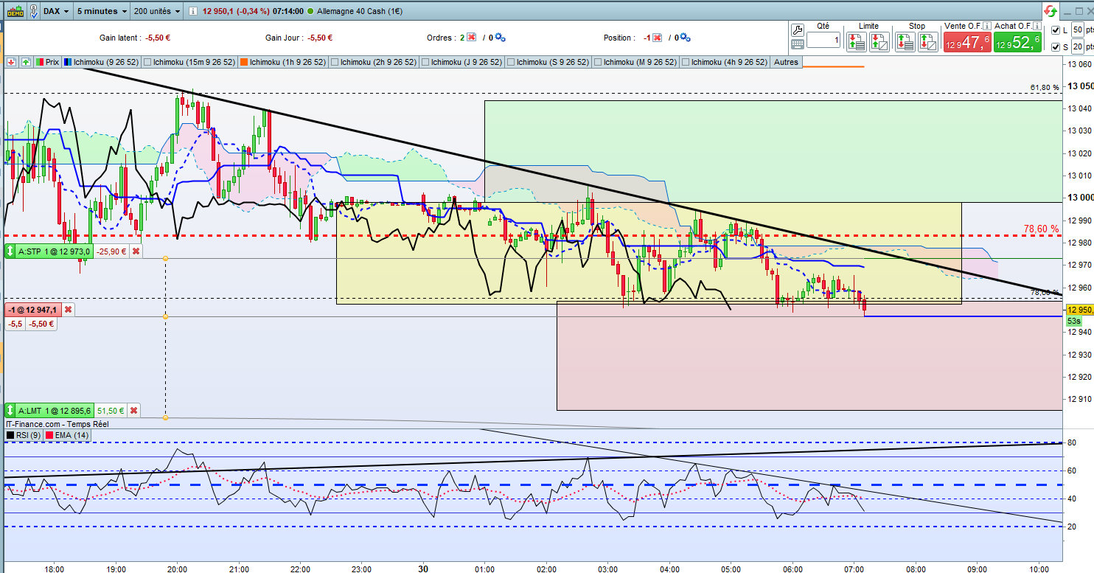1094x573 pixels.
Task: Click the 61,80 % Fibonacci label
Action: tap(1045, 88)
